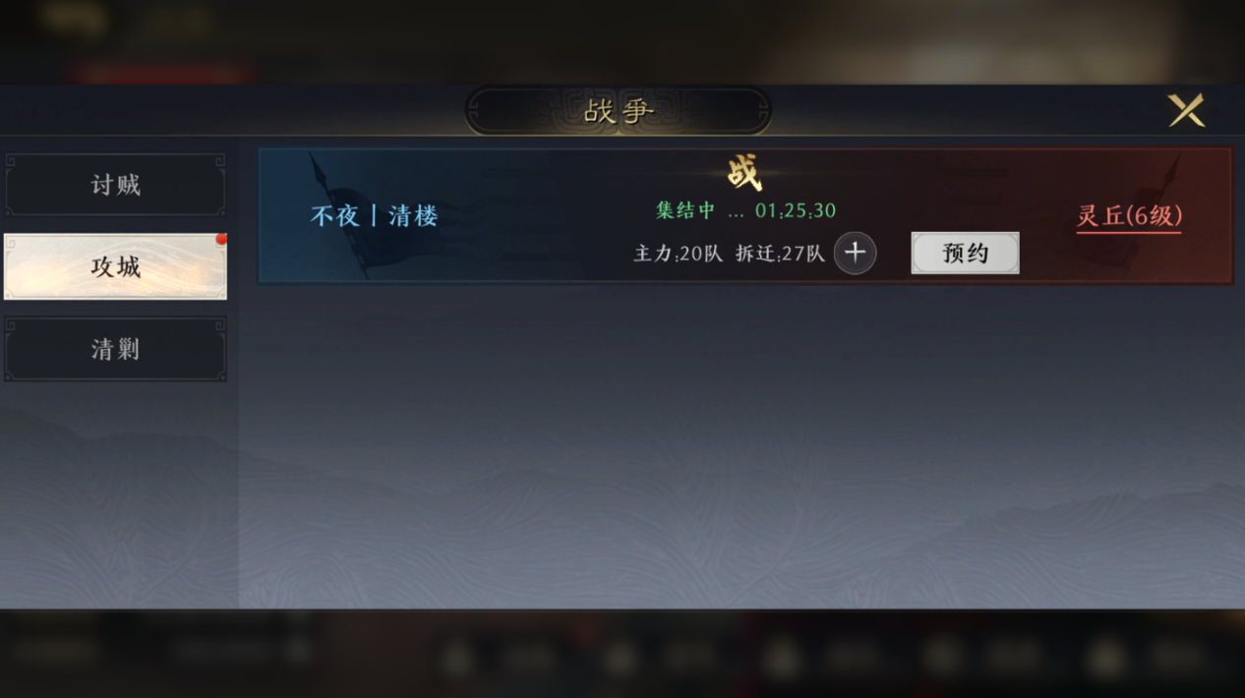Click the 战争 title banner

(x=619, y=111)
